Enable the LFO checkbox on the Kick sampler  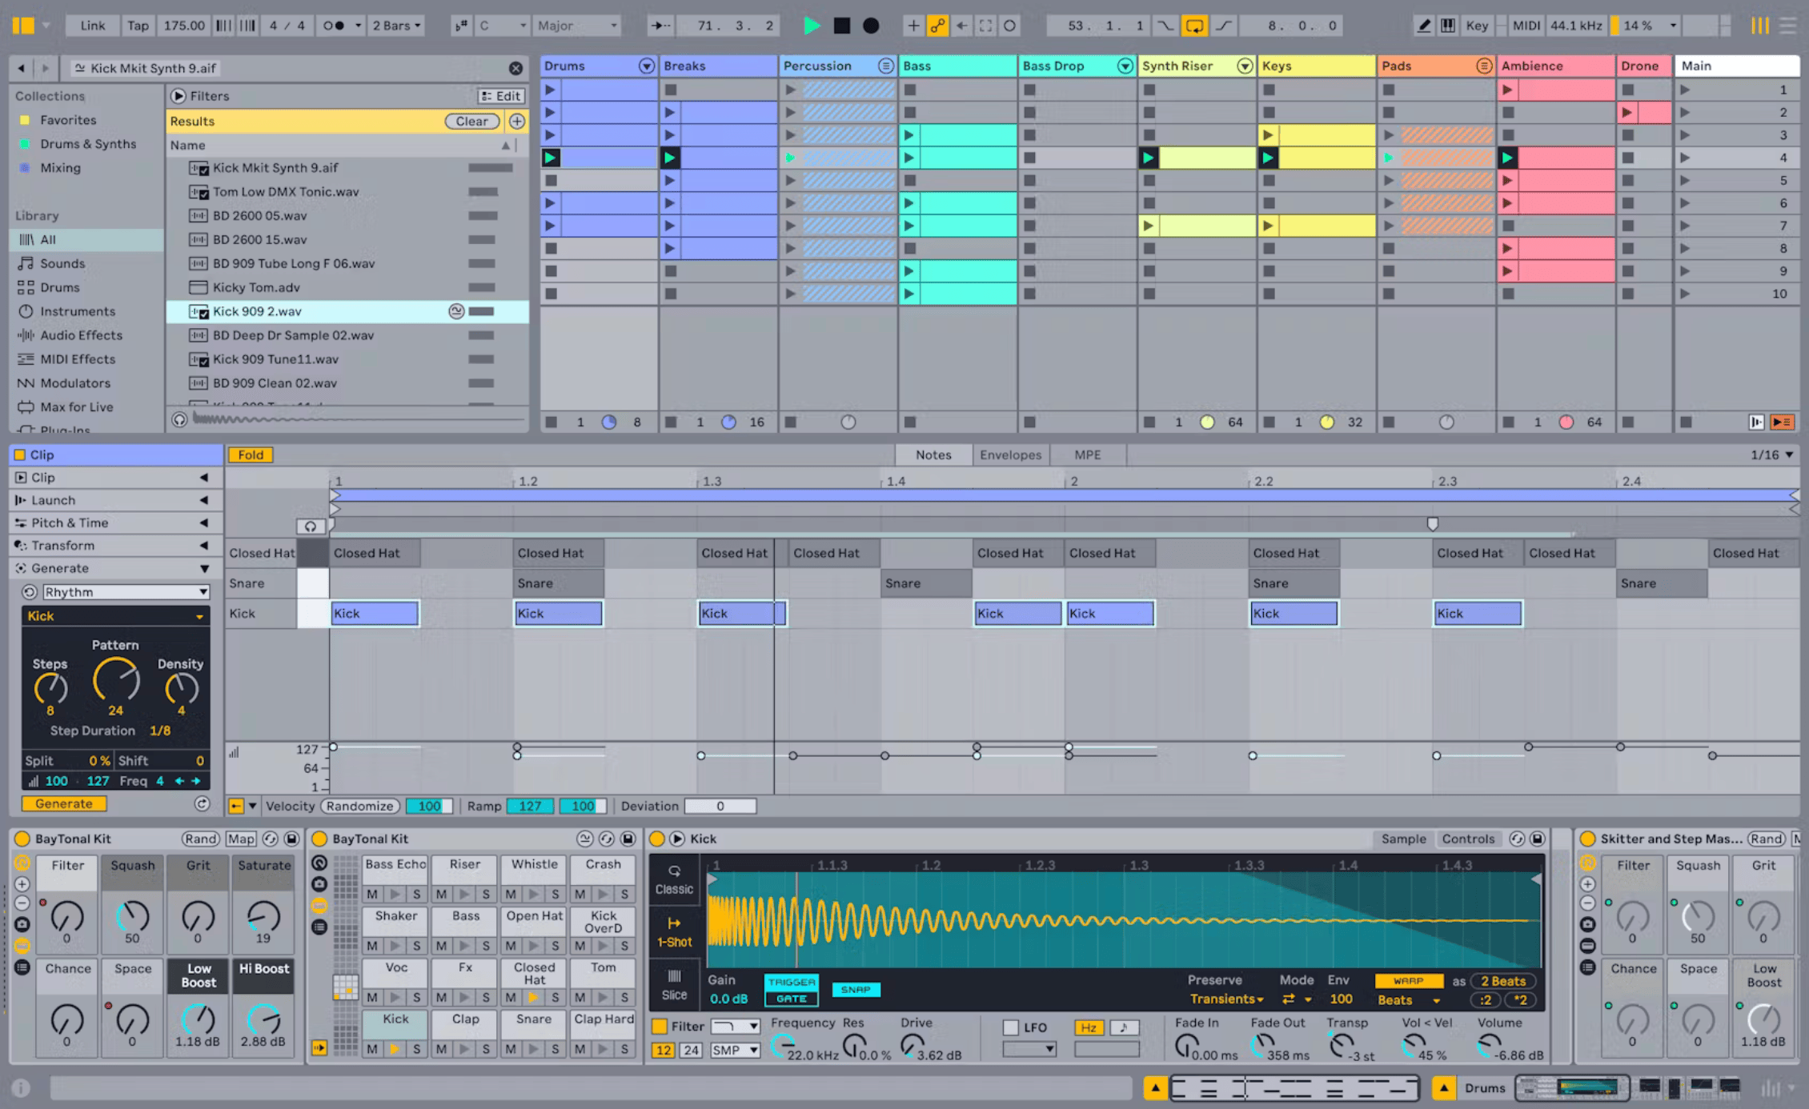[x=1010, y=1027]
